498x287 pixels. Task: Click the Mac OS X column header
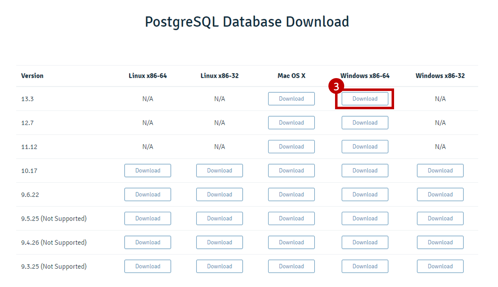click(291, 76)
